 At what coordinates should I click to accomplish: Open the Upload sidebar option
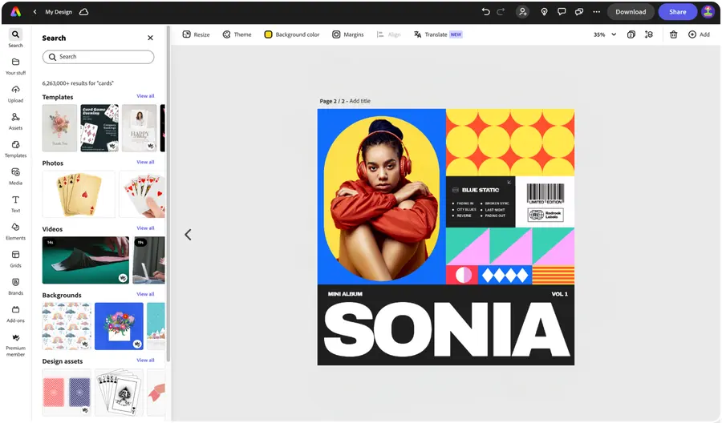point(16,94)
